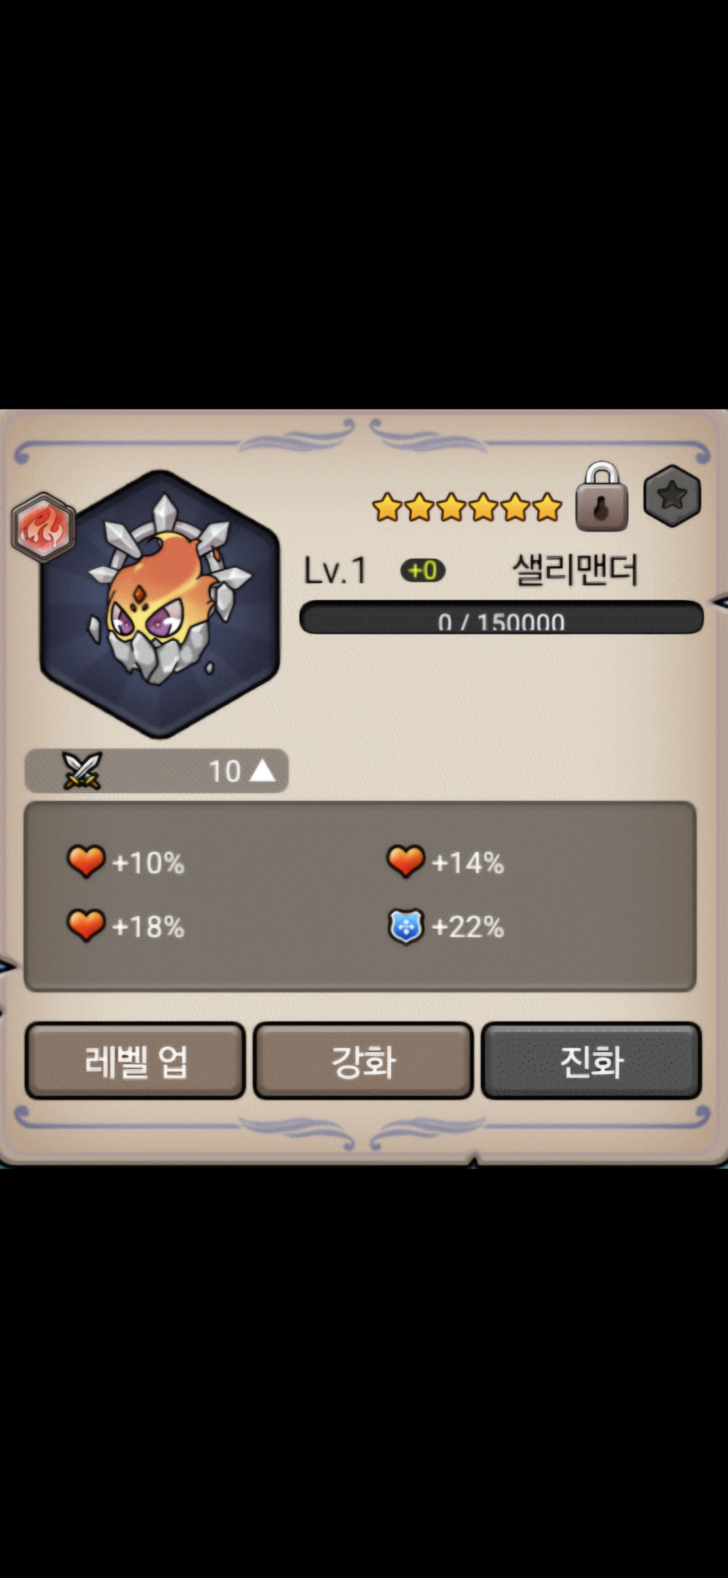This screenshot has width=728, height=1578.
Task: Expand attack stat with white triangle arrow
Action: (x=262, y=770)
